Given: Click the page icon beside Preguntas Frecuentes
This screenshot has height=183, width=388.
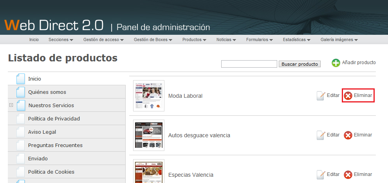Looking at the screenshot, I should click(x=20, y=145).
